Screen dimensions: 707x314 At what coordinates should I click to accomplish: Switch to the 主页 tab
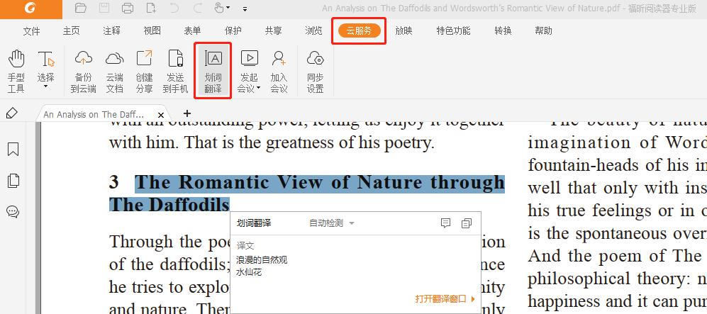coord(71,30)
